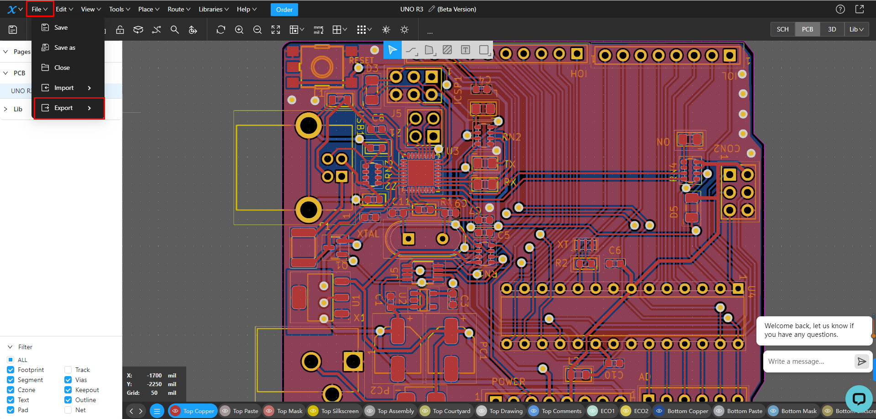Uncheck the Keepout filter checkbox

coord(68,390)
